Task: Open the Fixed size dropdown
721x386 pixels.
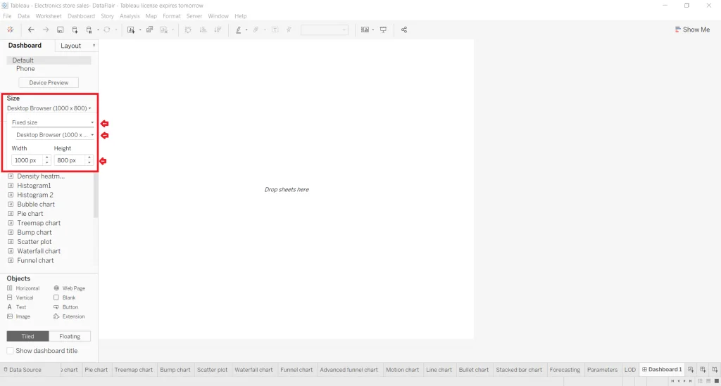Action: point(52,122)
